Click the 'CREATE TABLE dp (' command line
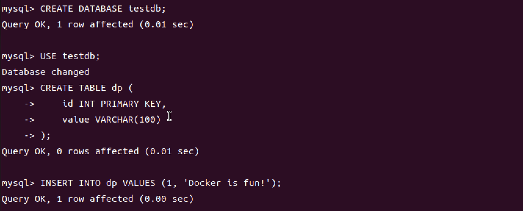Image resolution: width=523 pixels, height=211 pixels. tap(67, 88)
